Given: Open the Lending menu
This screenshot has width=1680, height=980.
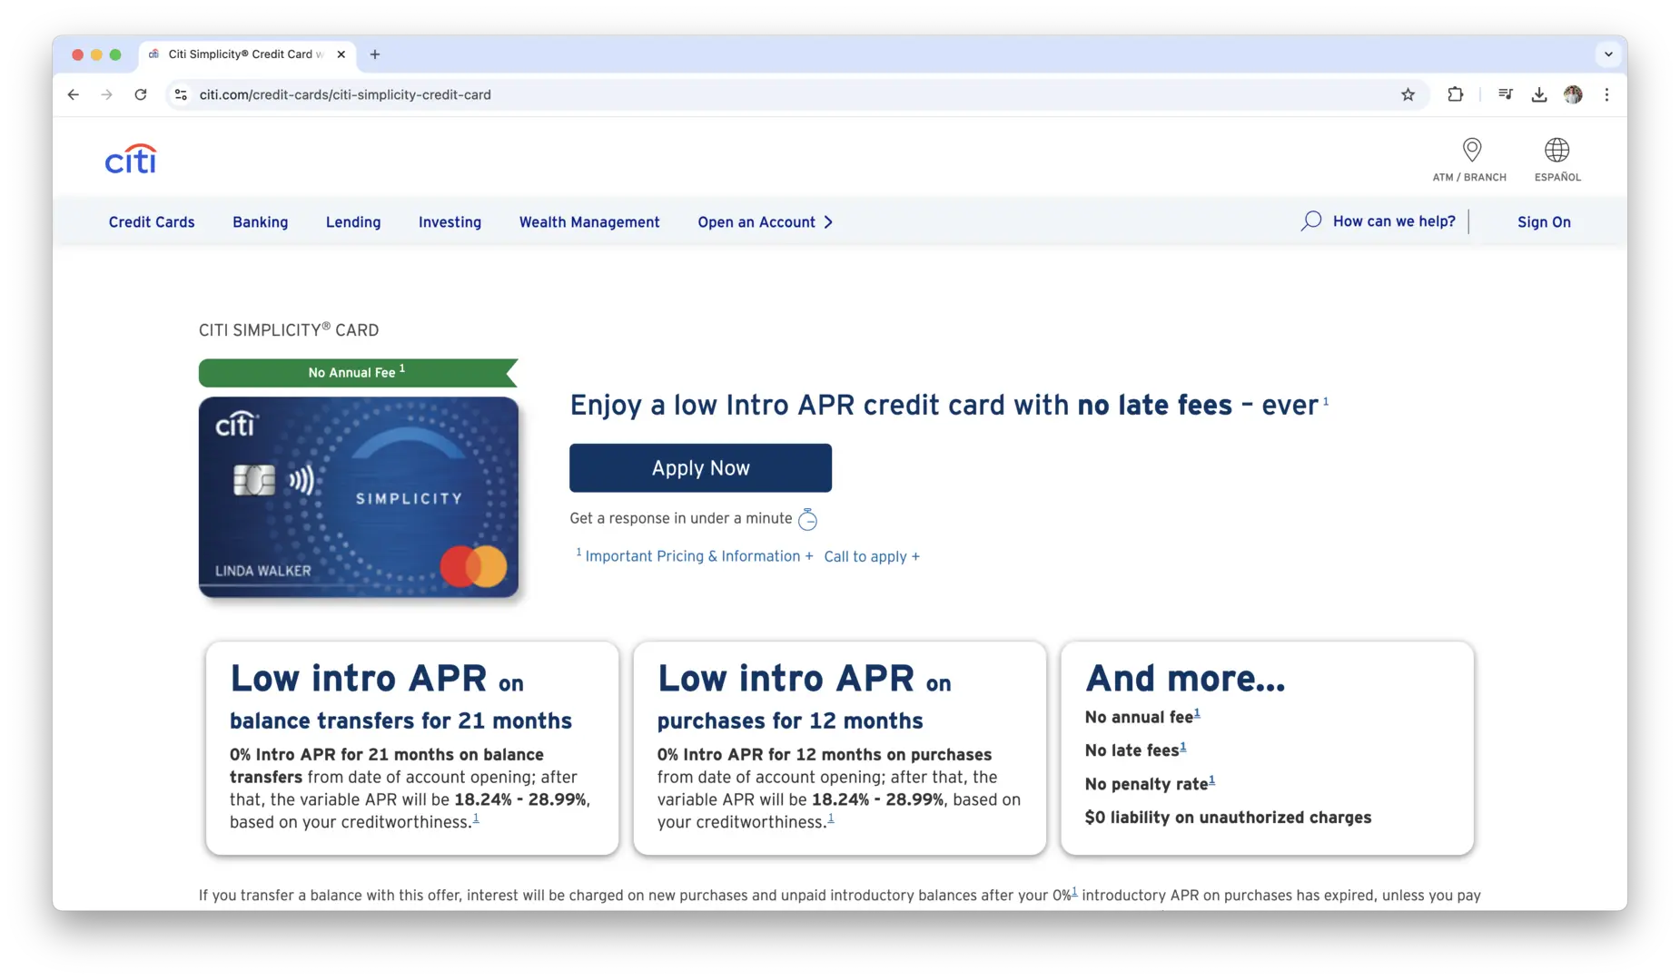Looking at the screenshot, I should point(353,222).
